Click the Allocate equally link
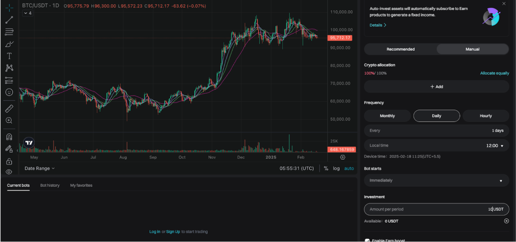The image size is (516, 242). (x=494, y=73)
